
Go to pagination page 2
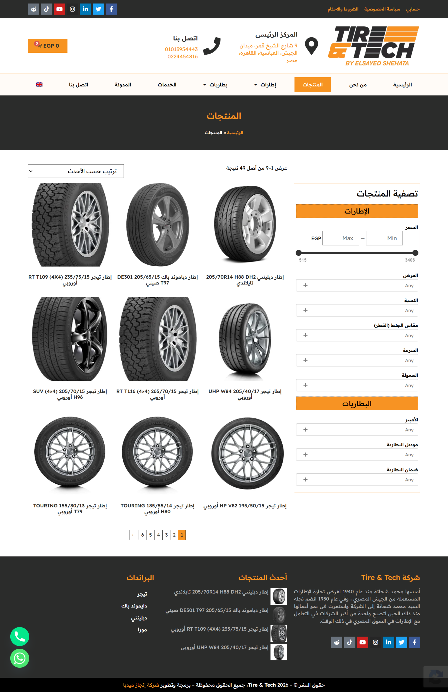[x=174, y=535]
